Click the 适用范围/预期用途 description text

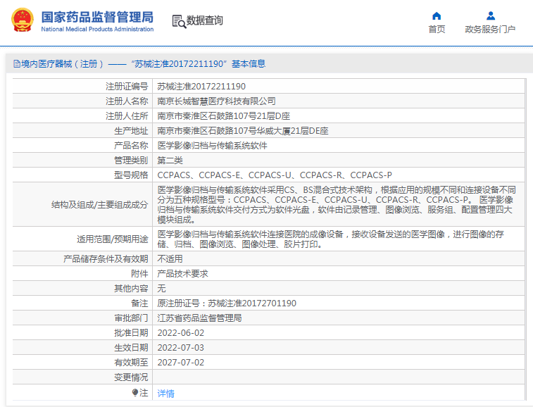pos(330,239)
